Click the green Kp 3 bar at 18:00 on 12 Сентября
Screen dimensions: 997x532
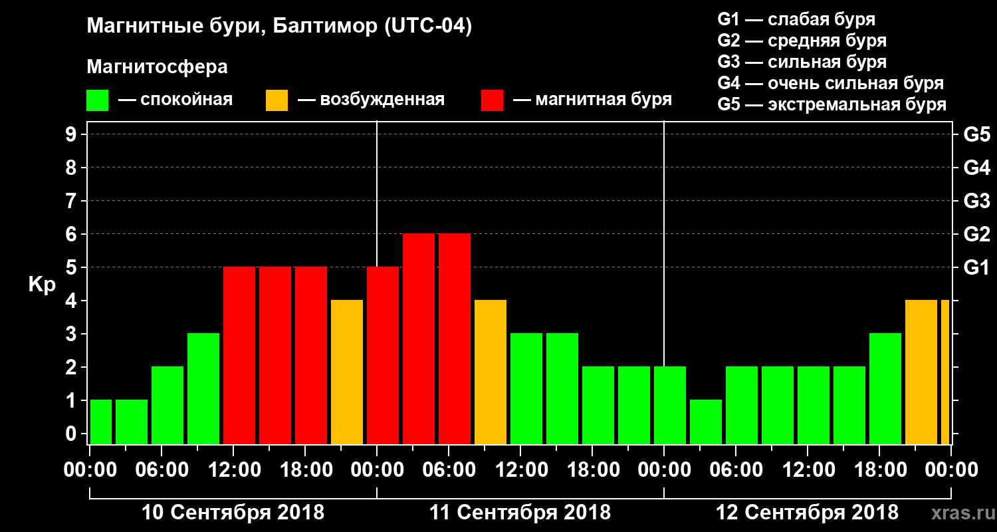click(885, 388)
